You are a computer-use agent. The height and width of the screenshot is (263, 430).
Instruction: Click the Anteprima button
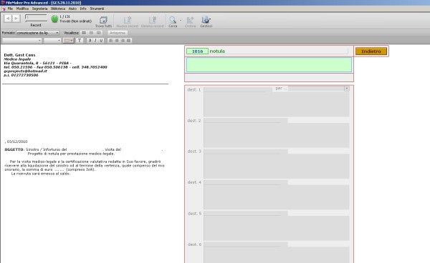point(118,33)
